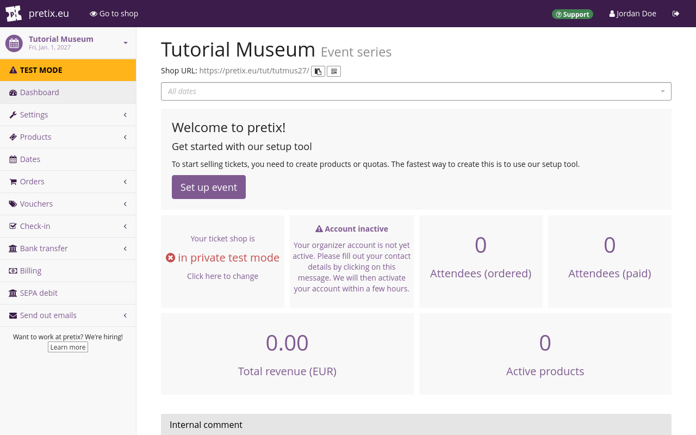Click the Account inactive warning icon
The image size is (696, 435).
pos(319,229)
